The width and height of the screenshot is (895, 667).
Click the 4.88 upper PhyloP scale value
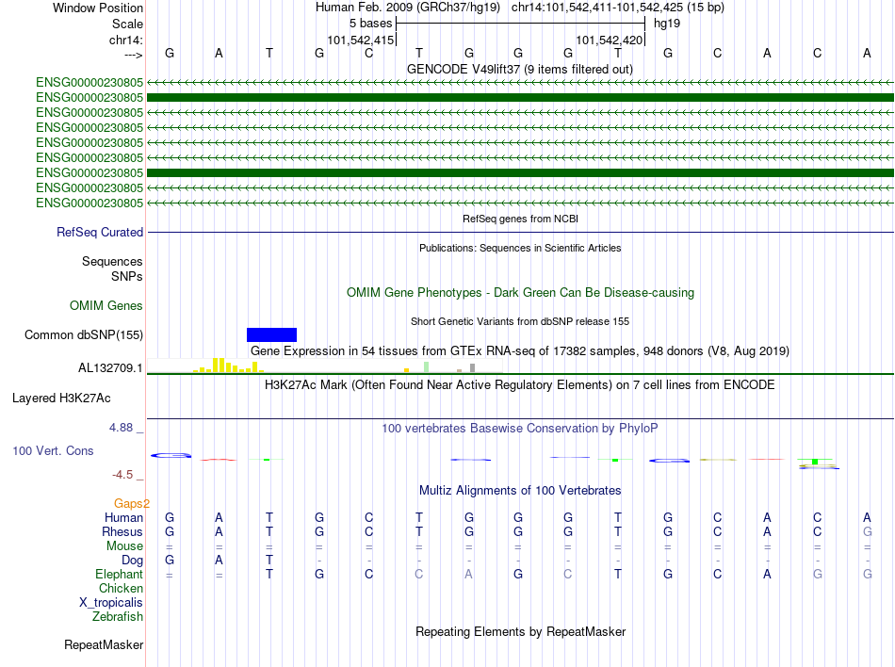[121, 428]
